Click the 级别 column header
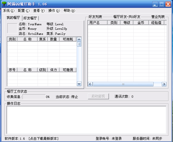This screenshot has width=173, height=142. click(x=42, y=70)
